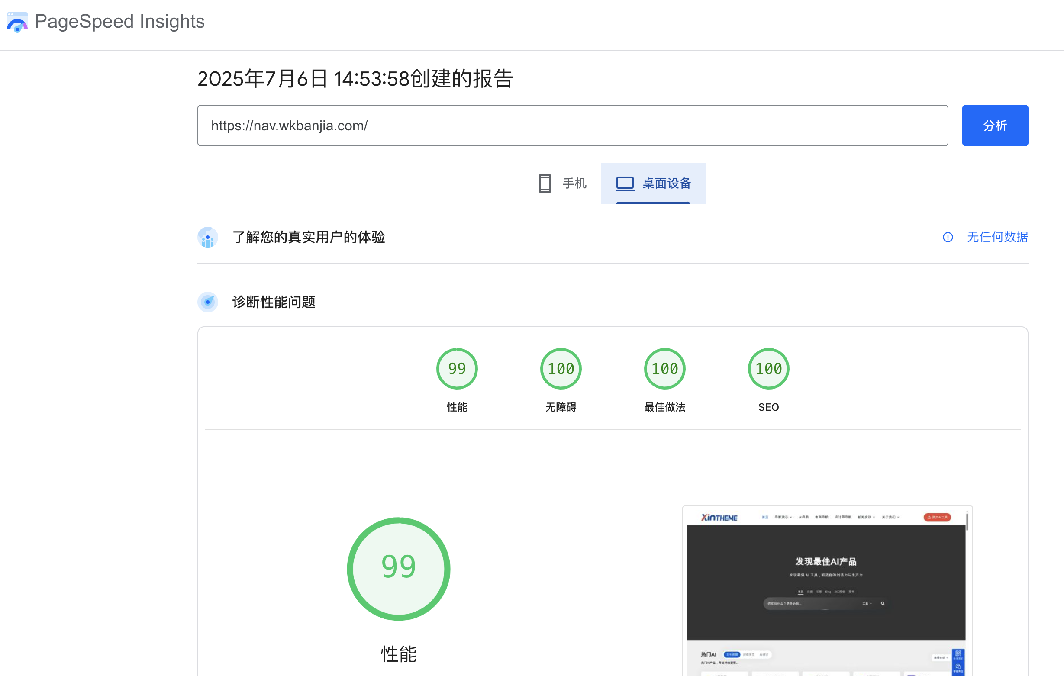The height and width of the screenshot is (676, 1064).
Task: Click the 最佳做法 100 score circle
Action: point(664,368)
